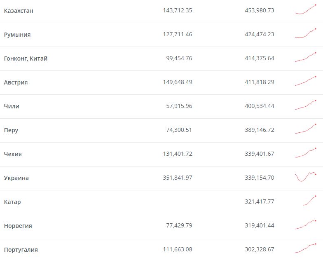Select the Перу trend sparkline

coord(306,129)
